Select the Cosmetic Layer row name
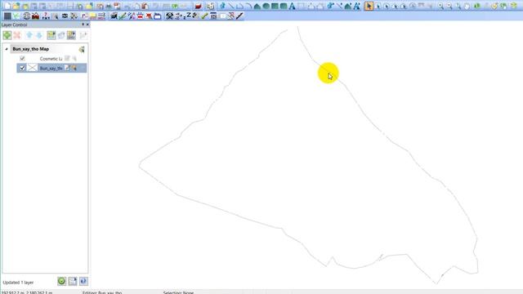 point(51,59)
